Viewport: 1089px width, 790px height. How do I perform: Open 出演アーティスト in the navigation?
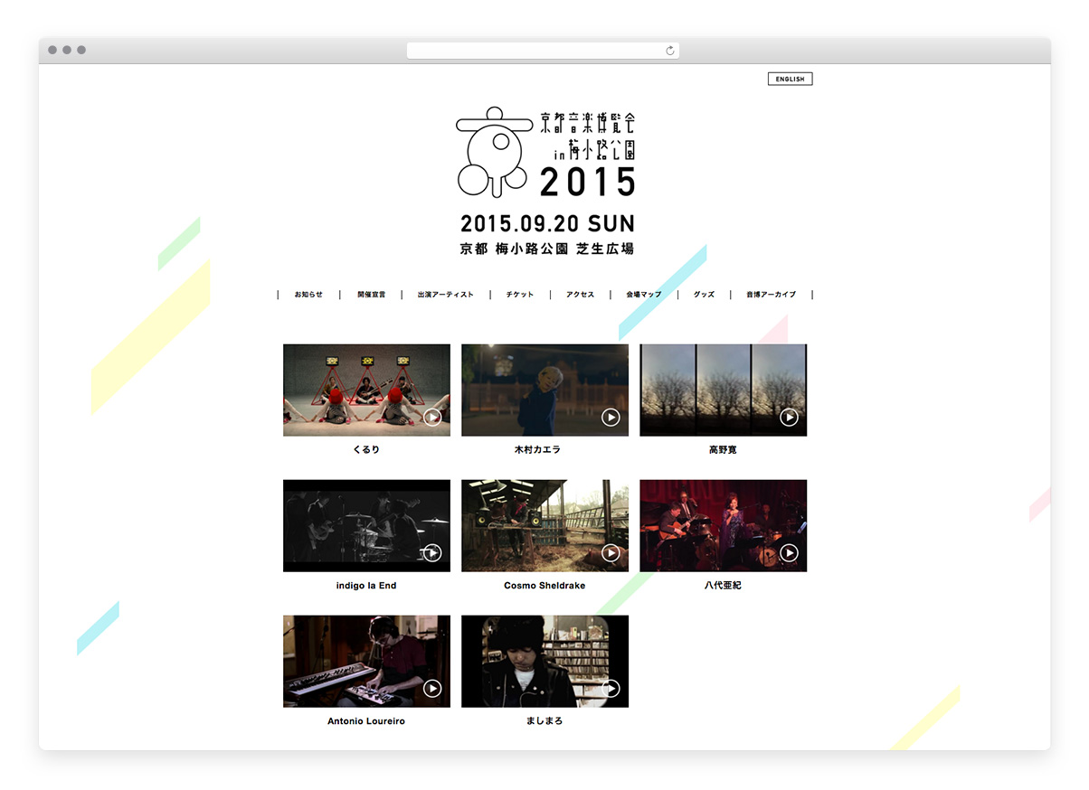click(x=445, y=295)
